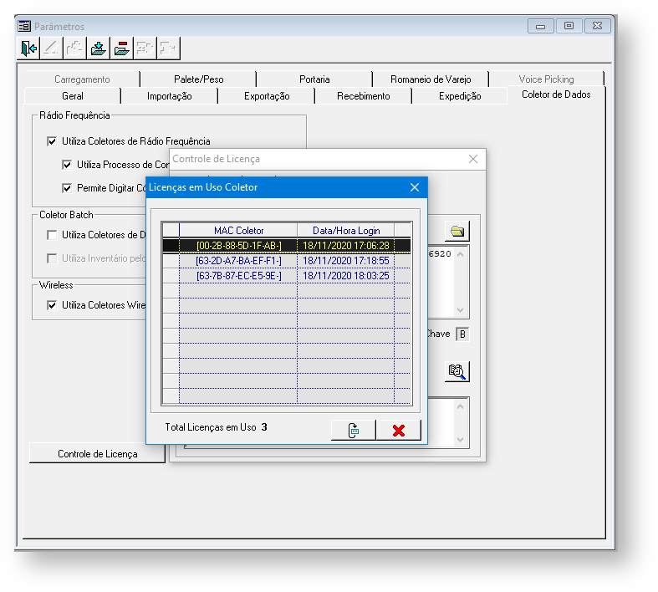Select the Recebimento tab
This screenshot has height=592, width=658.
(x=364, y=96)
